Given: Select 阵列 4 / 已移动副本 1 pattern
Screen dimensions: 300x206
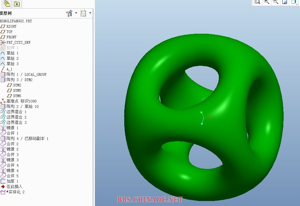Looking at the screenshot, I should pyautogui.click(x=24, y=139).
